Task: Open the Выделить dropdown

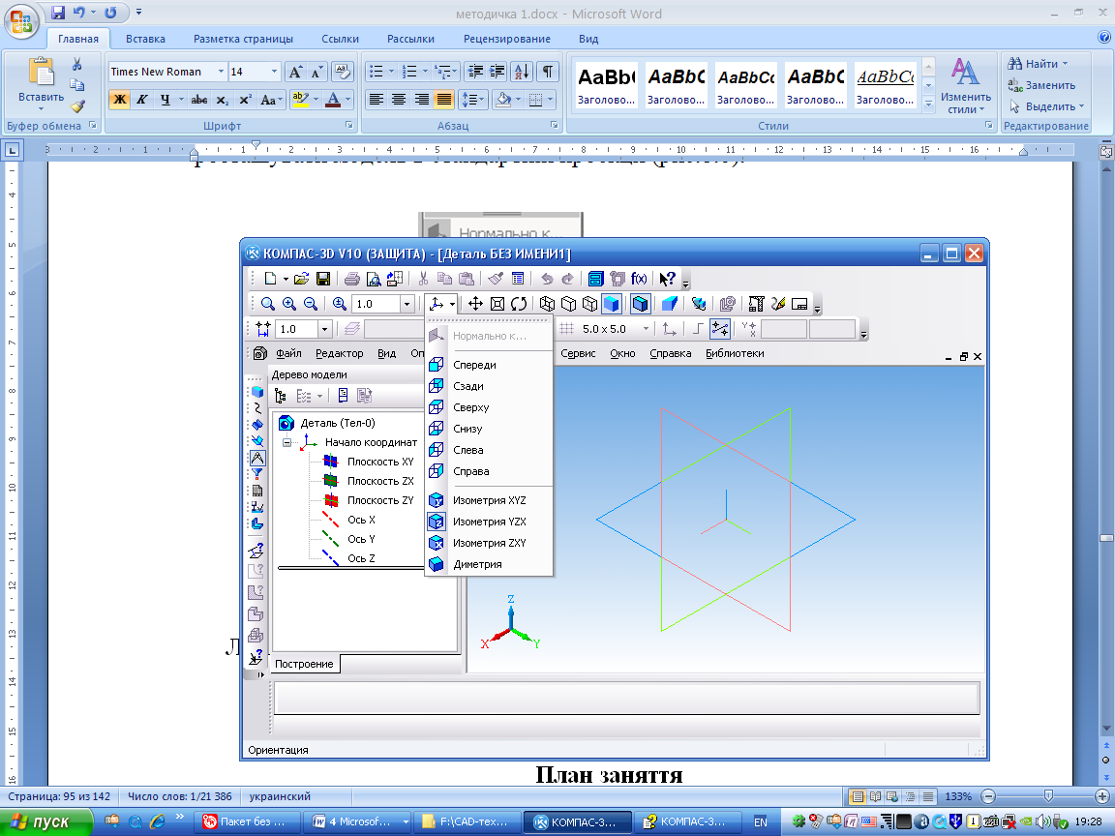Action: [1046, 106]
